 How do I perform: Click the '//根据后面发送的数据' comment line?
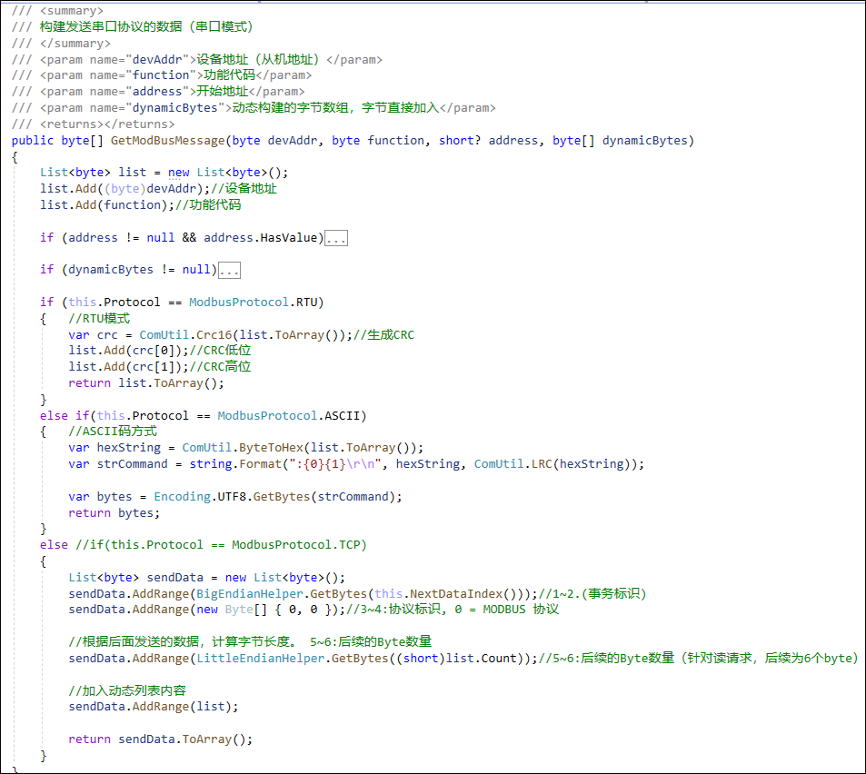pos(250,642)
